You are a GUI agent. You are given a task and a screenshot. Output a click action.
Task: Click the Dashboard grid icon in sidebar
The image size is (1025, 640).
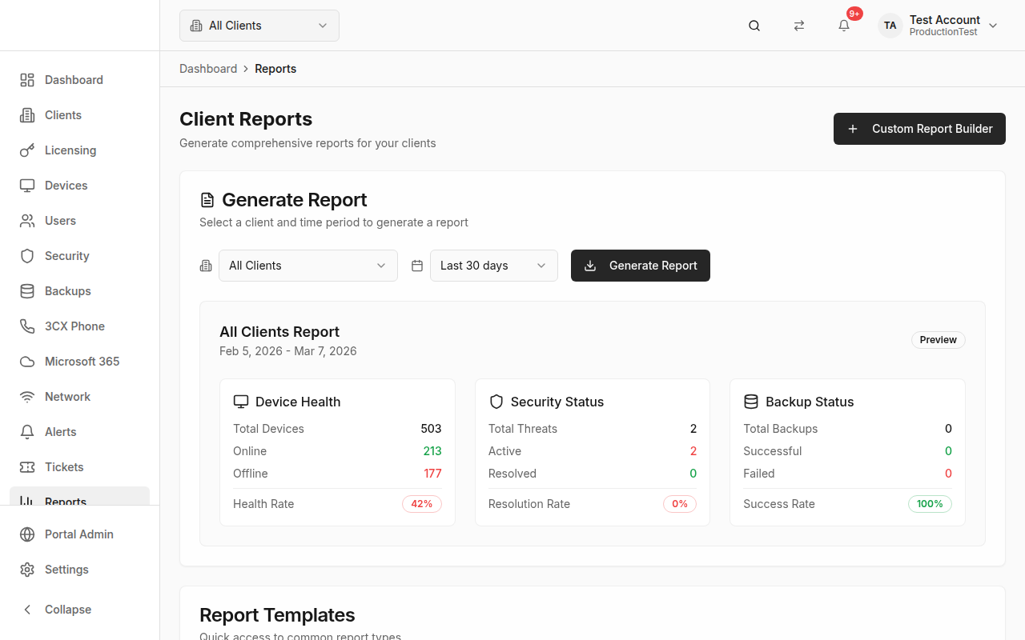point(27,80)
